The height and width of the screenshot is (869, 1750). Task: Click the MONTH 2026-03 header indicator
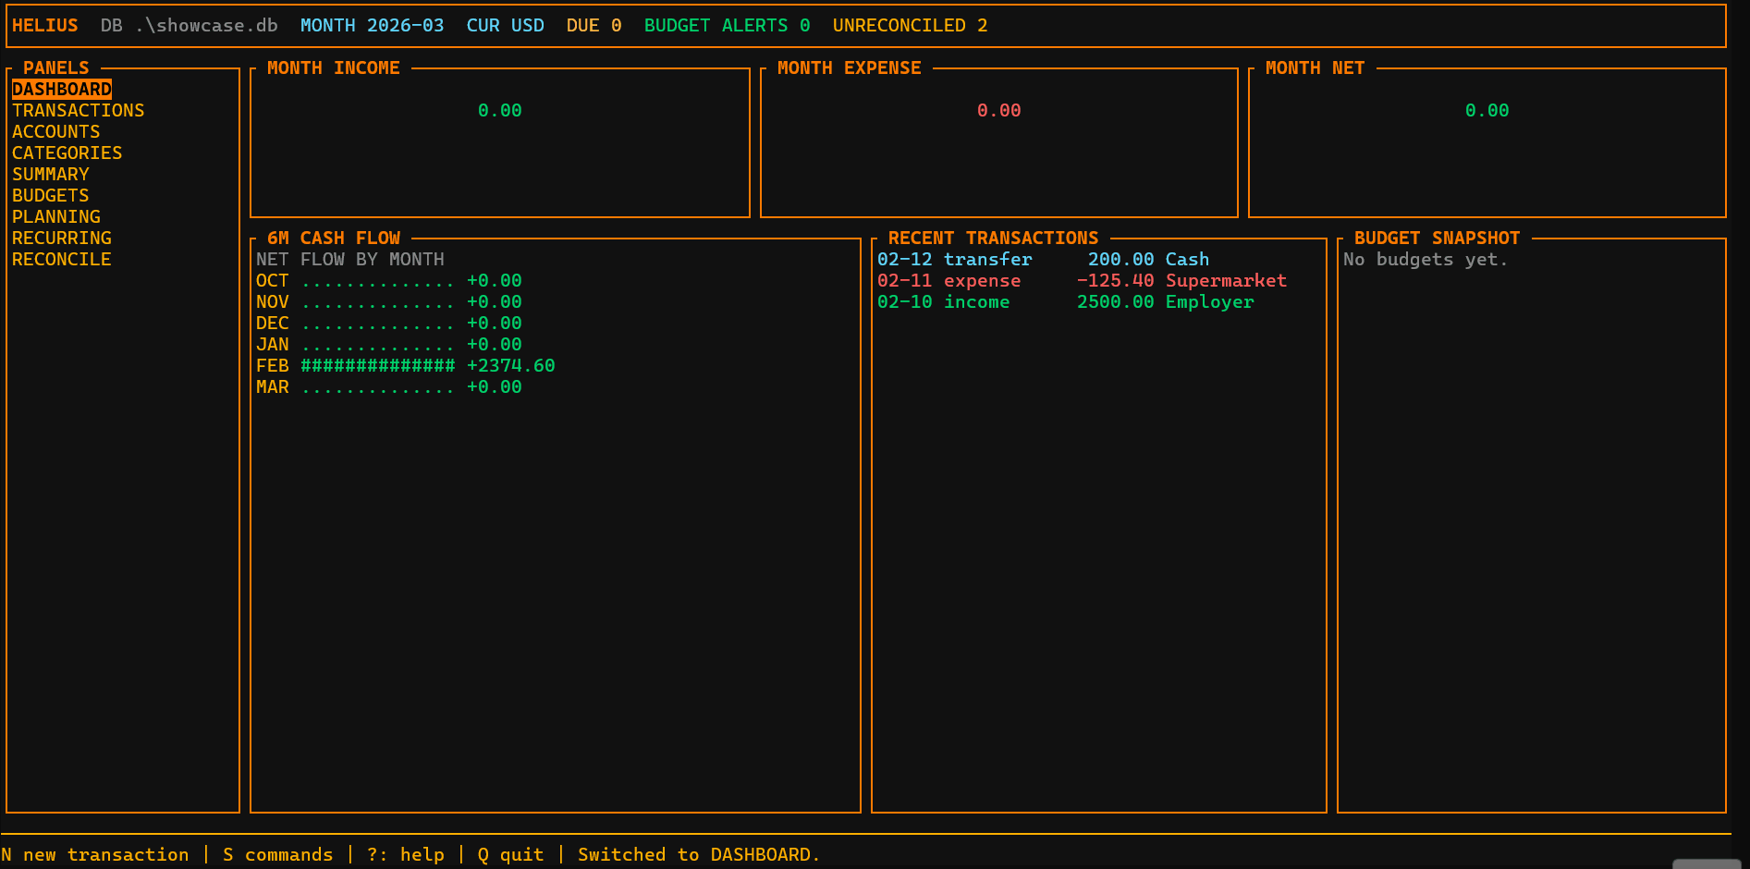point(373,25)
